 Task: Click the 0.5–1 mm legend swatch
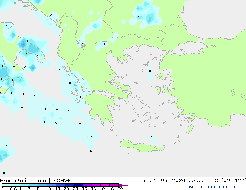[x=16, y=185]
